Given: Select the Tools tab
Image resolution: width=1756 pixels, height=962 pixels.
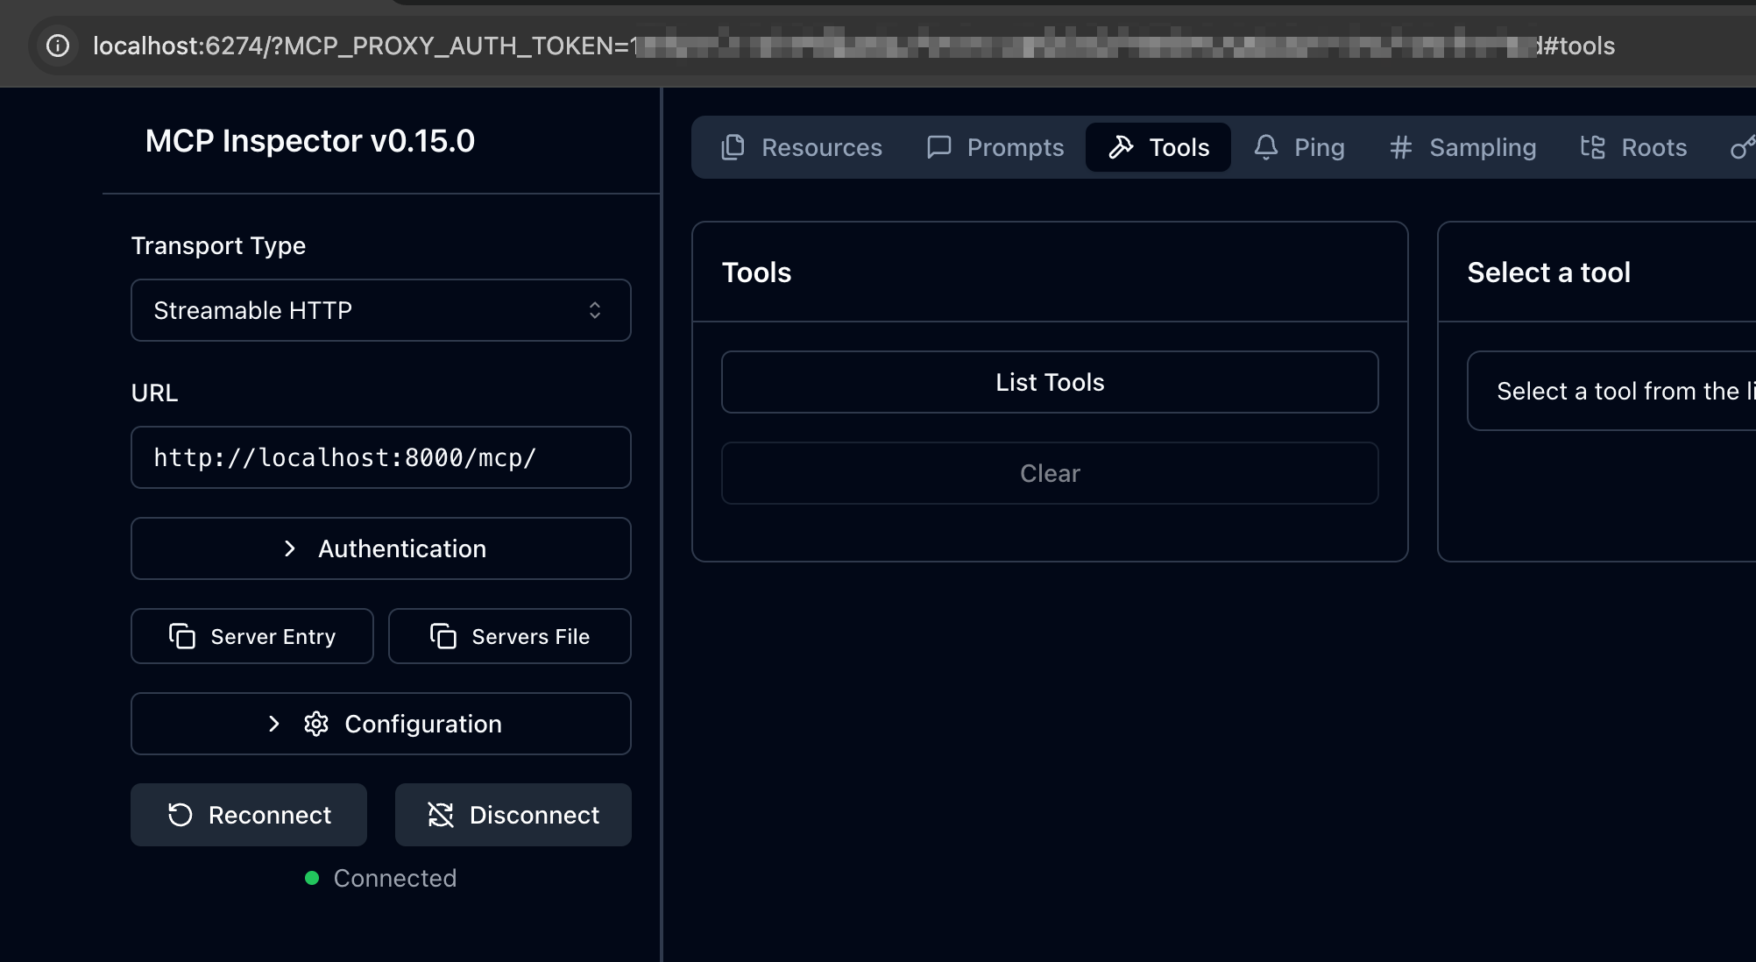Looking at the screenshot, I should 1158,147.
